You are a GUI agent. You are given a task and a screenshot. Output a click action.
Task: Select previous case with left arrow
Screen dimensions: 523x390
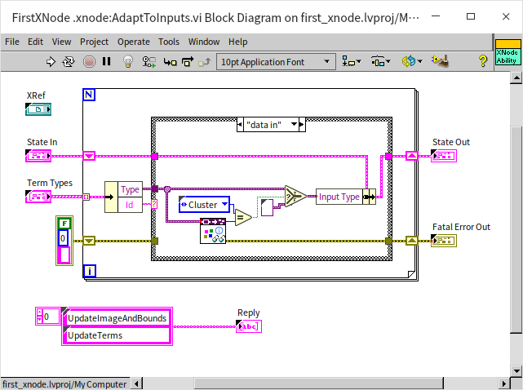point(240,125)
